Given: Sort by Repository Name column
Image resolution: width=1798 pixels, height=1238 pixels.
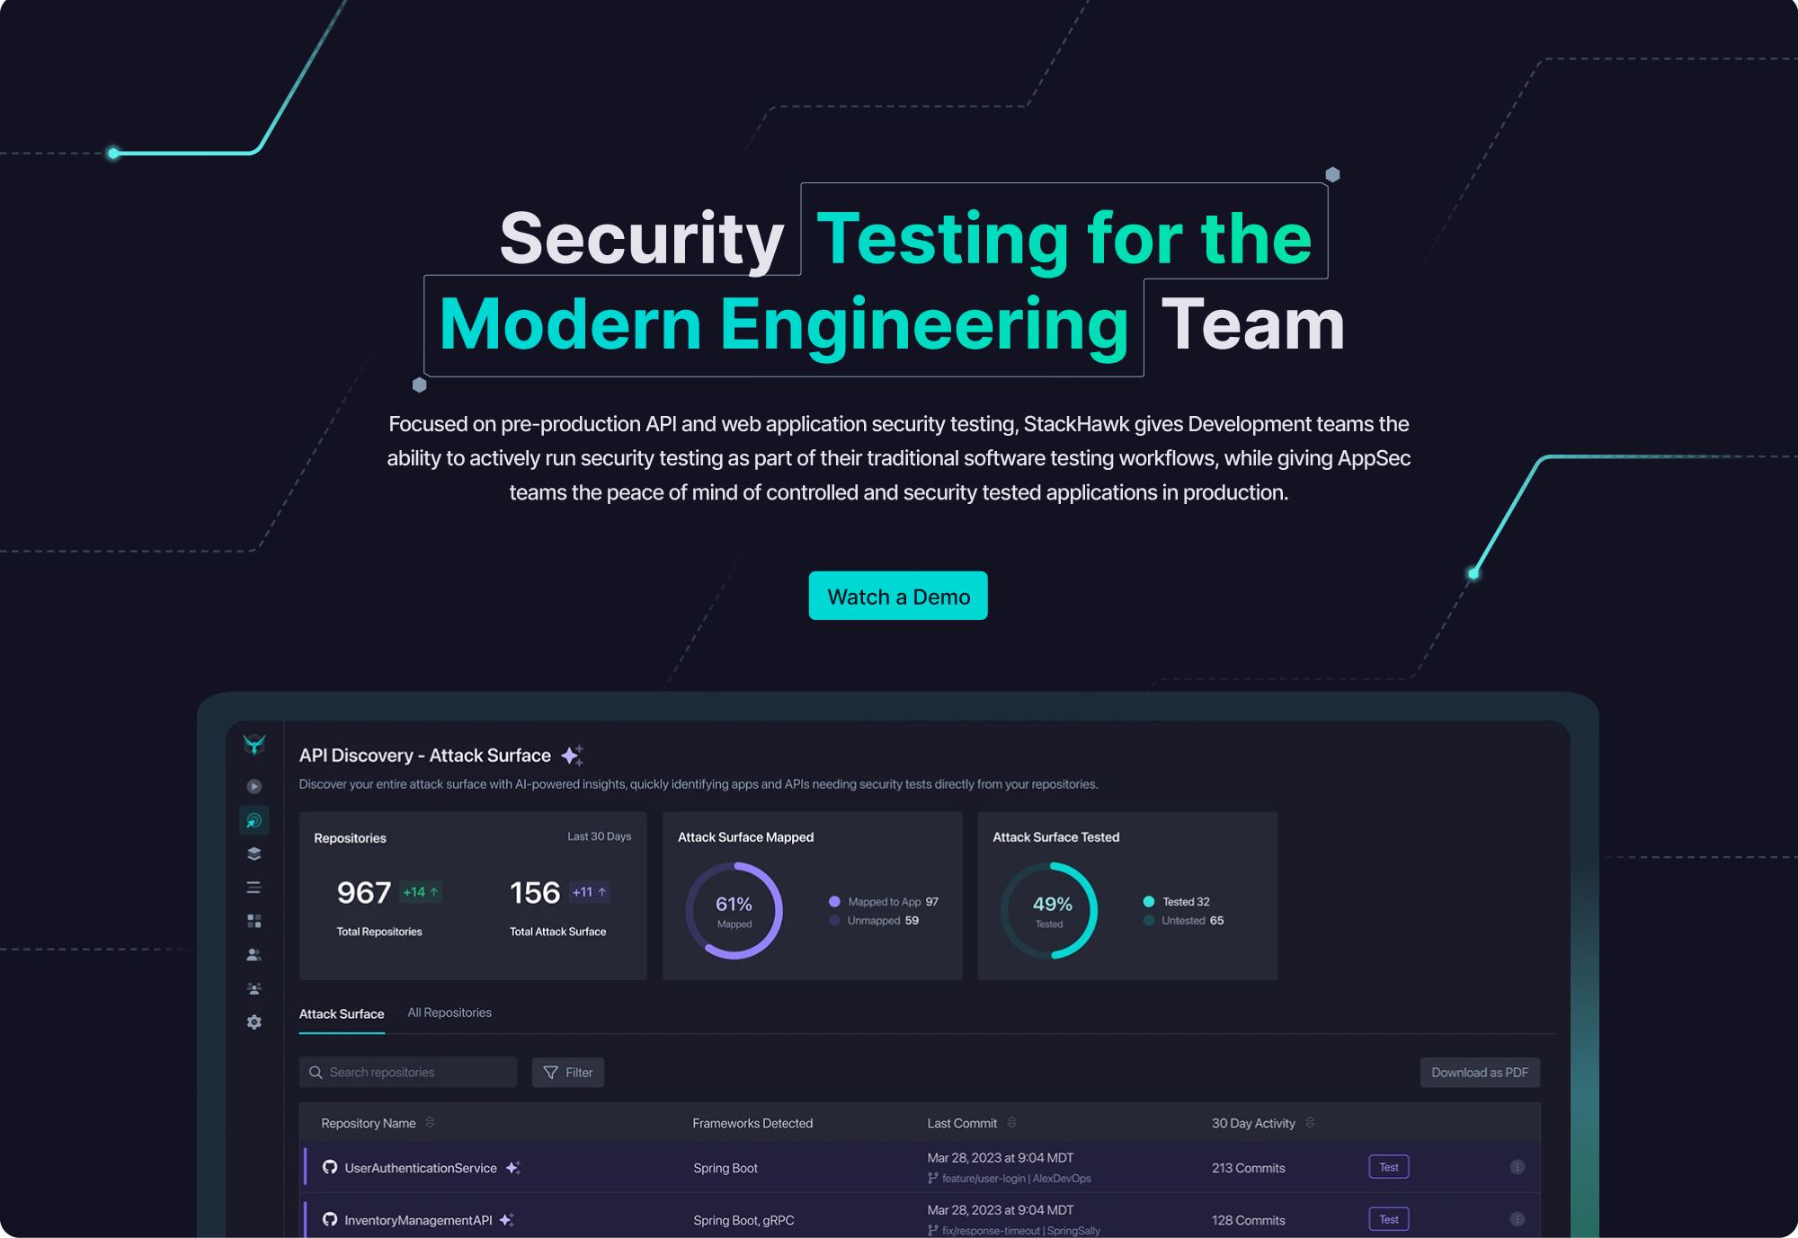Looking at the screenshot, I should pos(430,1123).
